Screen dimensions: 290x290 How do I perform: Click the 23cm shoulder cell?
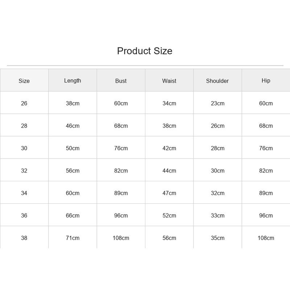(x=217, y=103)
